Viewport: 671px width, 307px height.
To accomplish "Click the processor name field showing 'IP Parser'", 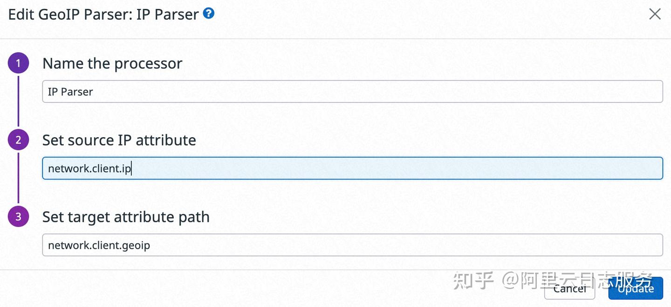I will [352, 91].
